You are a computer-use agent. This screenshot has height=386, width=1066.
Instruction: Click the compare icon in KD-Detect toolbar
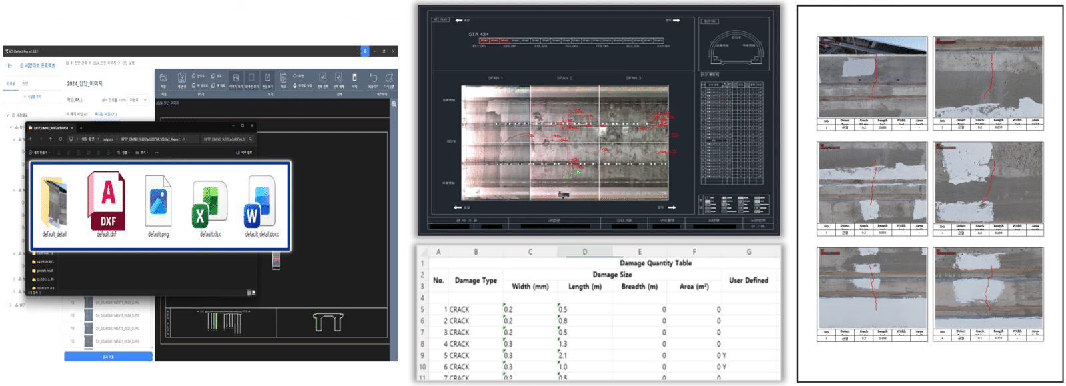point(283,78)
